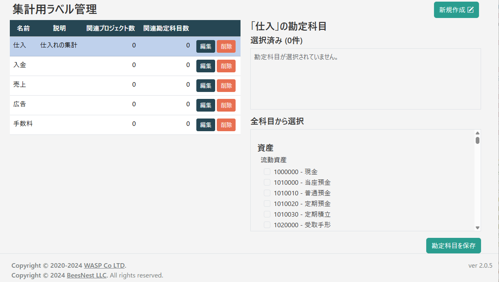The height and width of the screenshot is (282, 499).
Task: Click the account list scrollbar down arrow
Action: point(477,228)
